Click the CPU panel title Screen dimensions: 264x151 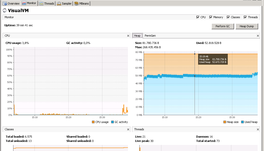[7, 36]
